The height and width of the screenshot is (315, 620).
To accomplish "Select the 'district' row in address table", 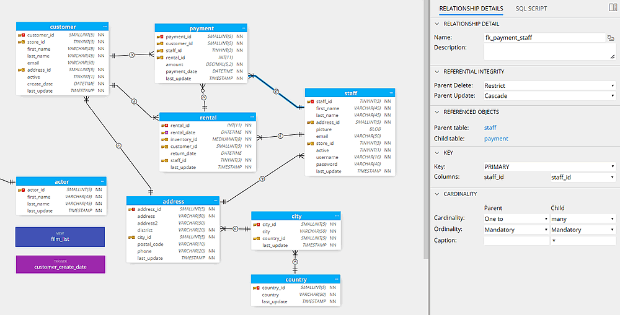I will 173,230.
